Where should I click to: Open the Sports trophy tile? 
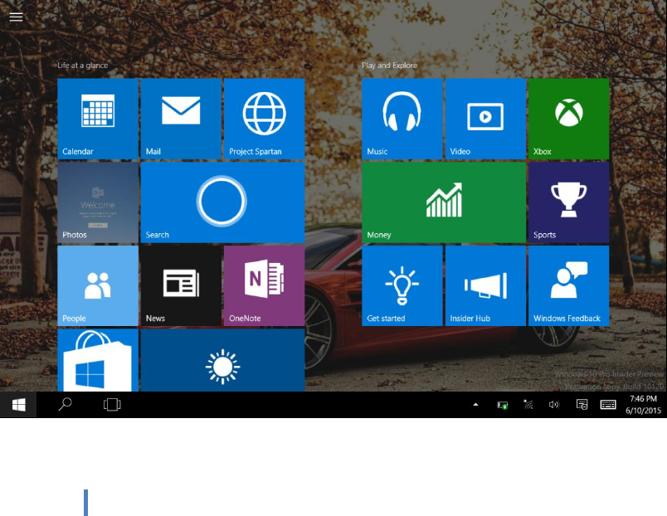click(569, 202)
